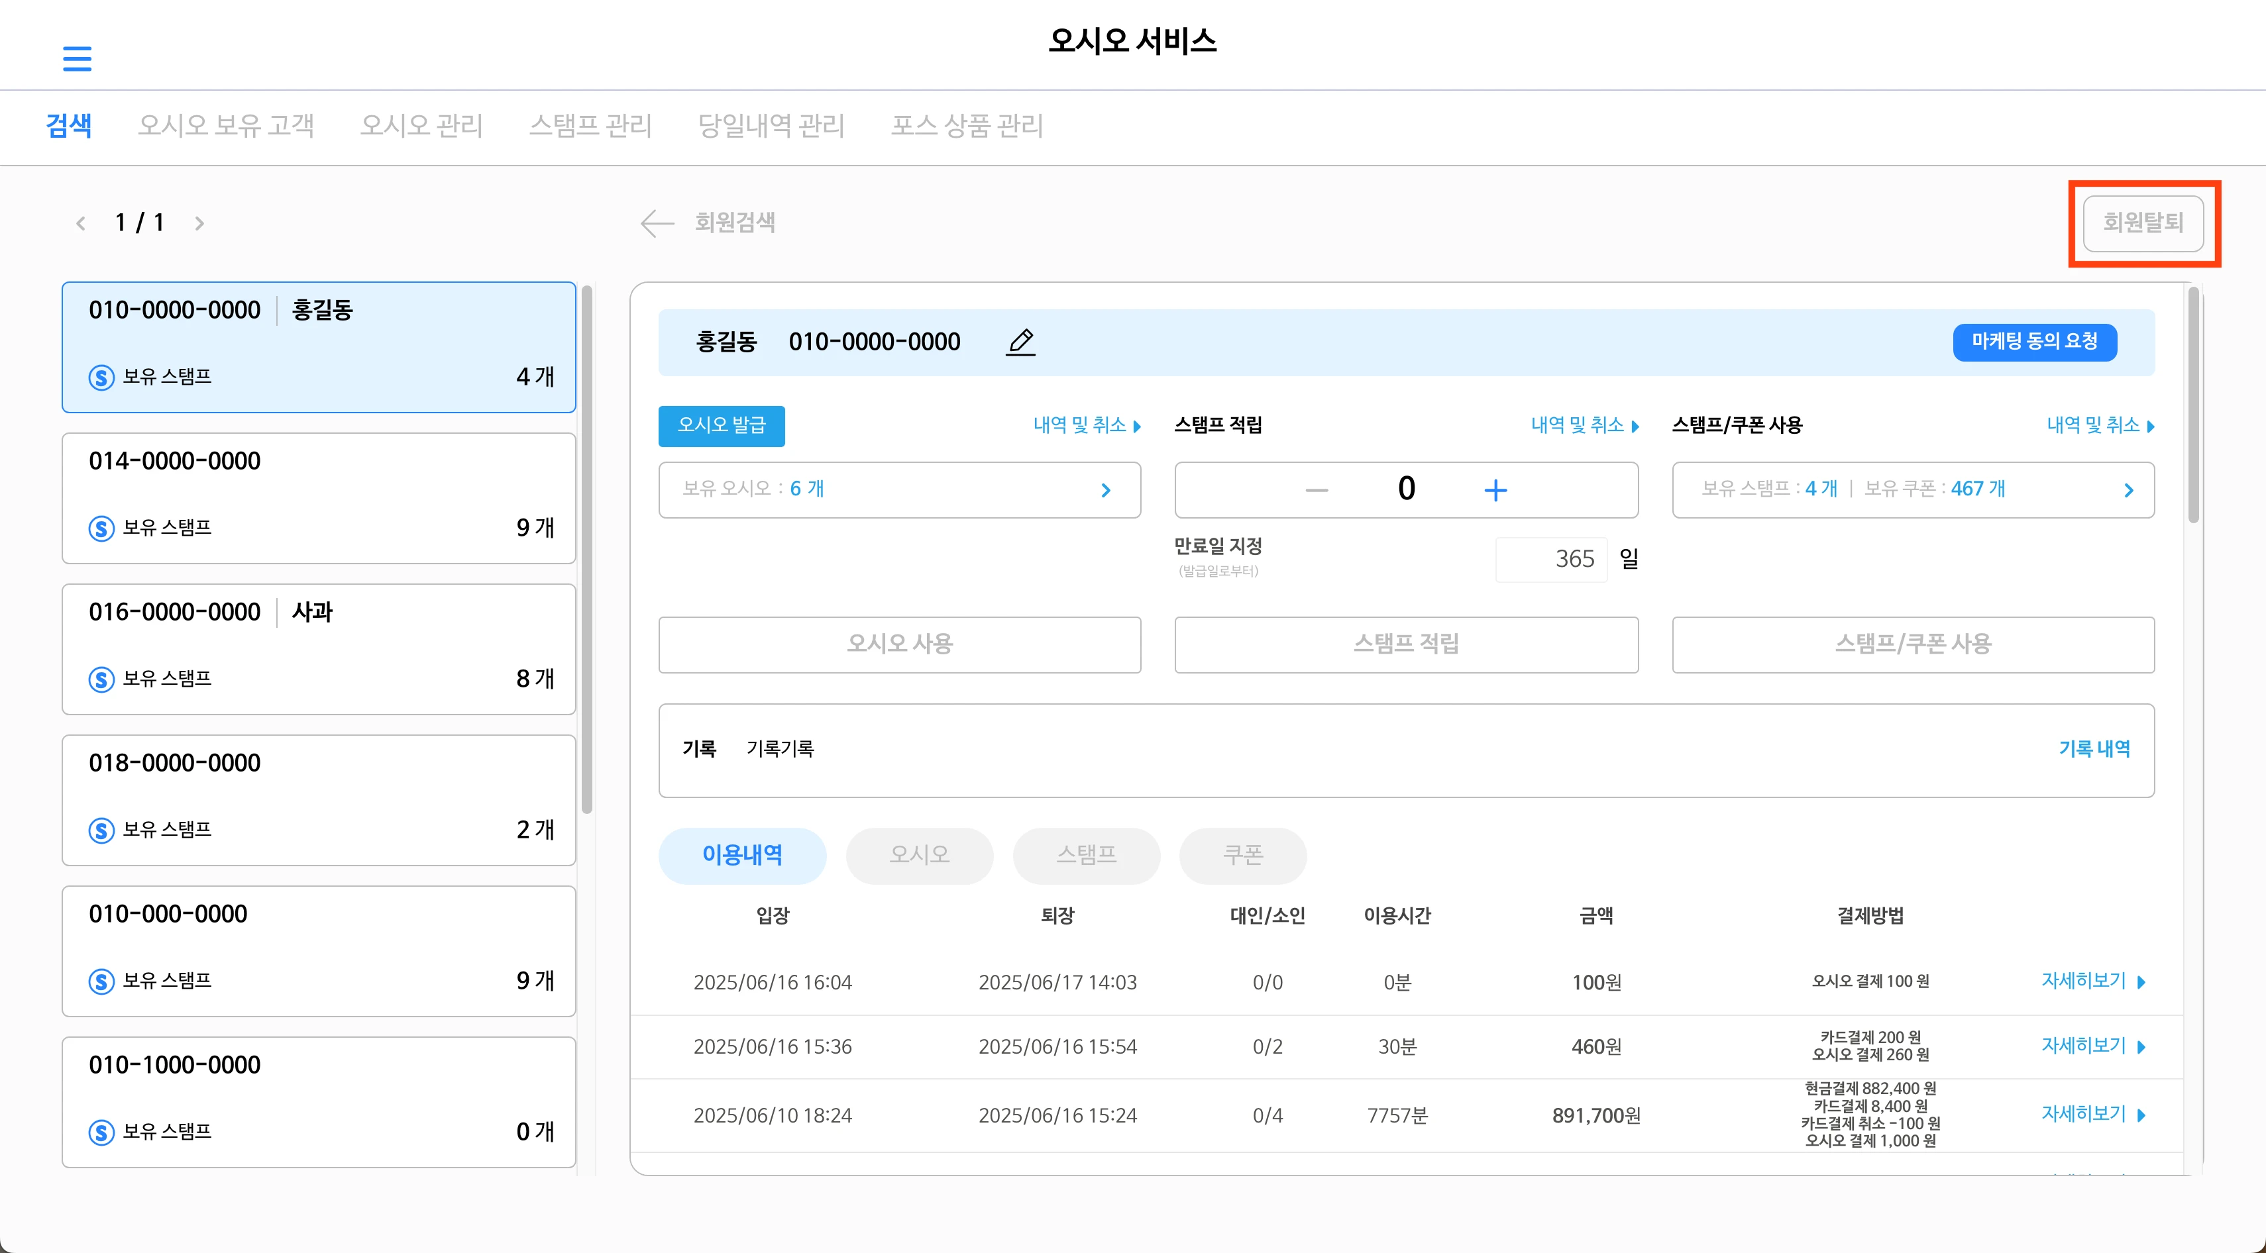This screenshot has height=1253, width=2266.
Task: Click the 1 / 1 page indicator
Action: (140, 223)
